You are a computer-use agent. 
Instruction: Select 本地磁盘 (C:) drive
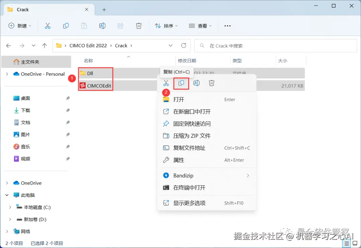tap(33, 207)
